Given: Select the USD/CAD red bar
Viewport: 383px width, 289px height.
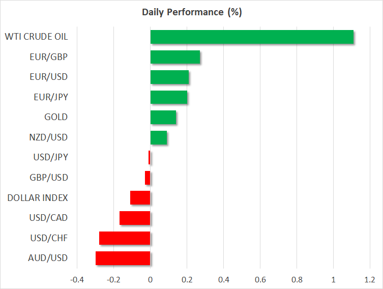Looking at the screenshot, I should tap(135, 218).
